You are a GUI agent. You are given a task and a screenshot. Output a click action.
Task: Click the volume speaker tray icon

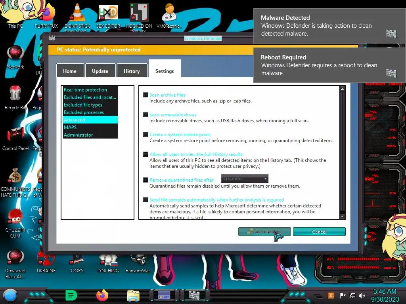click(x=362, y=295)
